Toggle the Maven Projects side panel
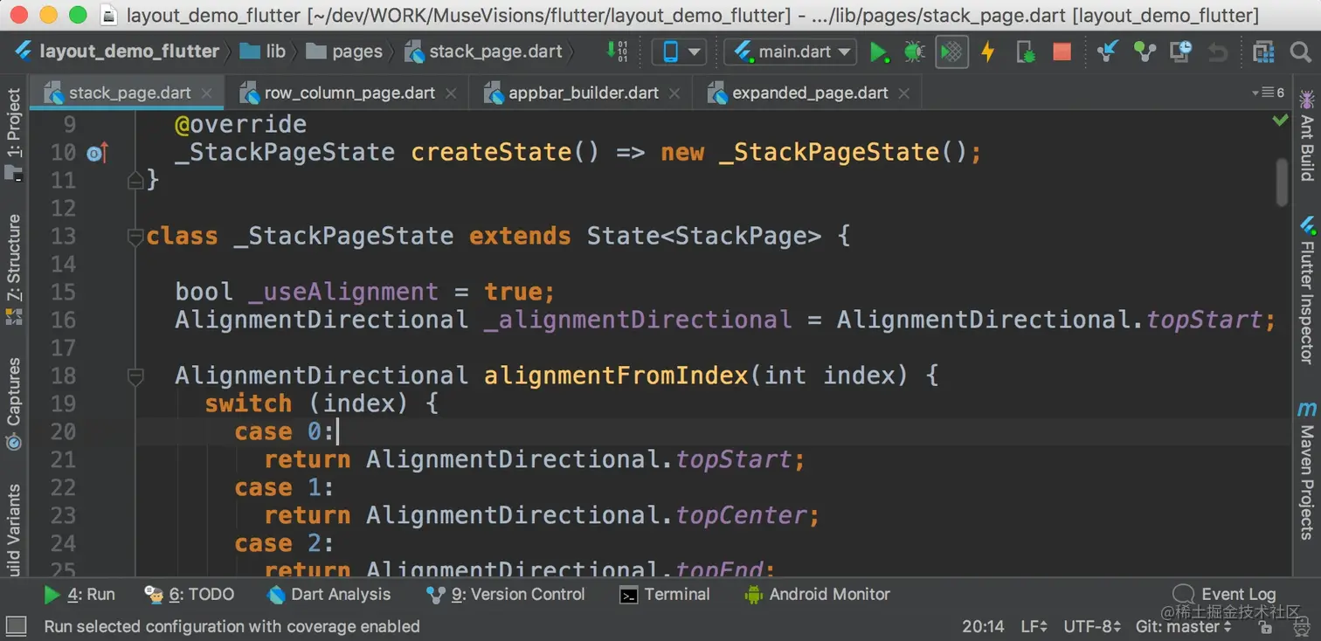 (x=1307, y=470)
